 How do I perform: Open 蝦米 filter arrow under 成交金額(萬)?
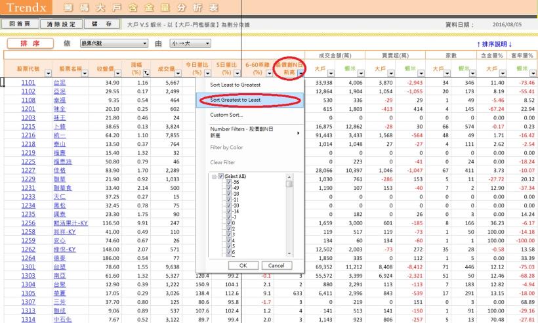coord(361,73)
